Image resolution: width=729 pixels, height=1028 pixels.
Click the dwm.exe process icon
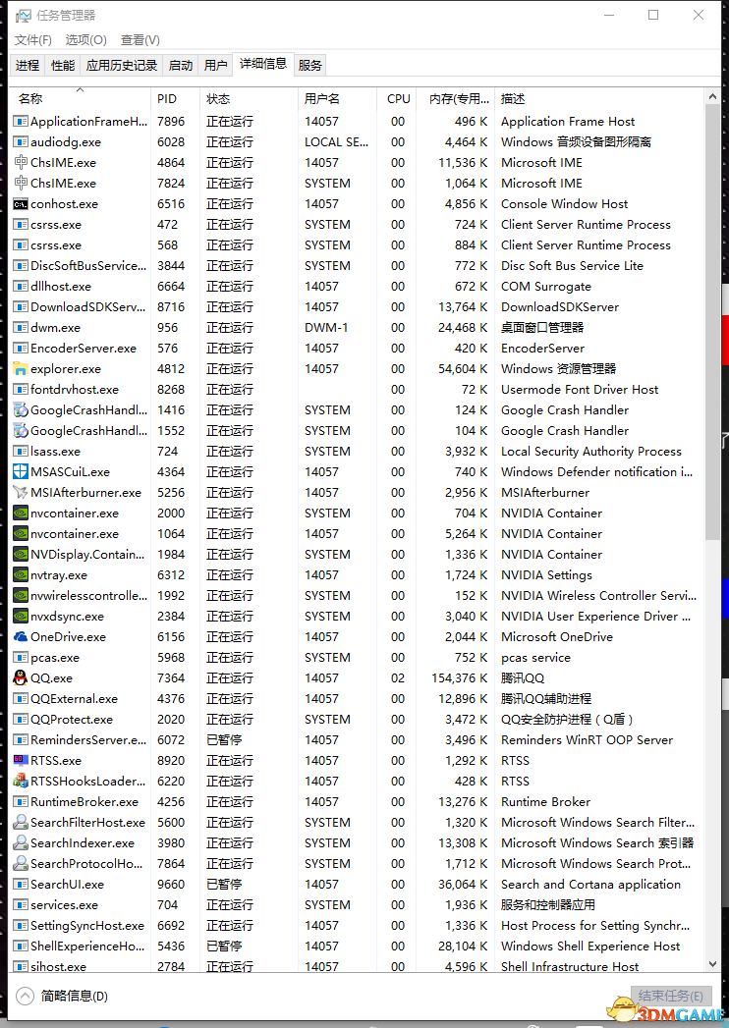tap(21, 328)
